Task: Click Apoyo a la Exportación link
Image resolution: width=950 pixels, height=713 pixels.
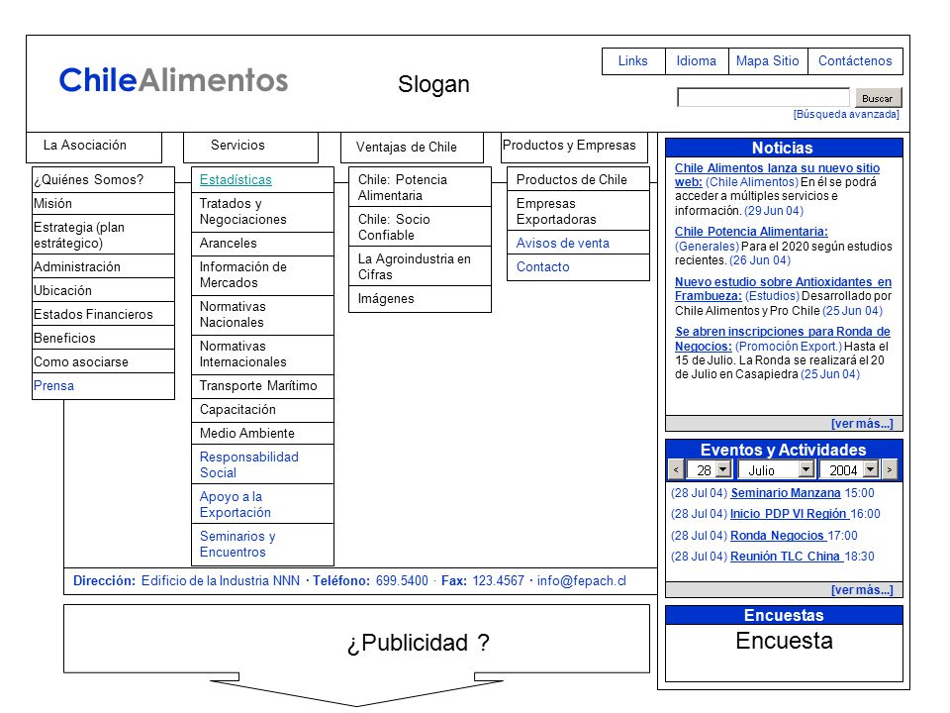Action: click(236, 504)
